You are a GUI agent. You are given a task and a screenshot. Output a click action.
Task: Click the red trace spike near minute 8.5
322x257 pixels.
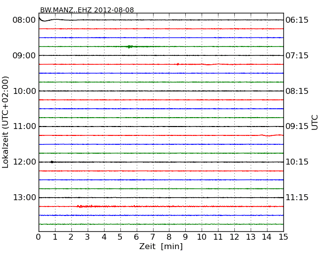click(x=178, y=64)
